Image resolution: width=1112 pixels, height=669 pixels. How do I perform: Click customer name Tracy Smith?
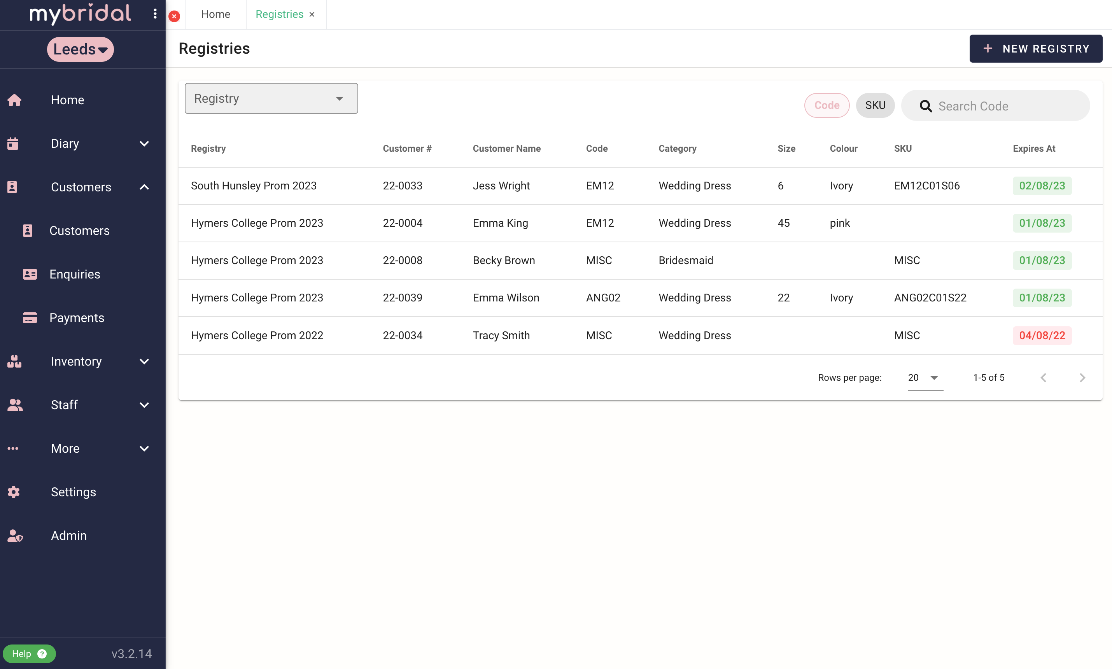point(501,335)
